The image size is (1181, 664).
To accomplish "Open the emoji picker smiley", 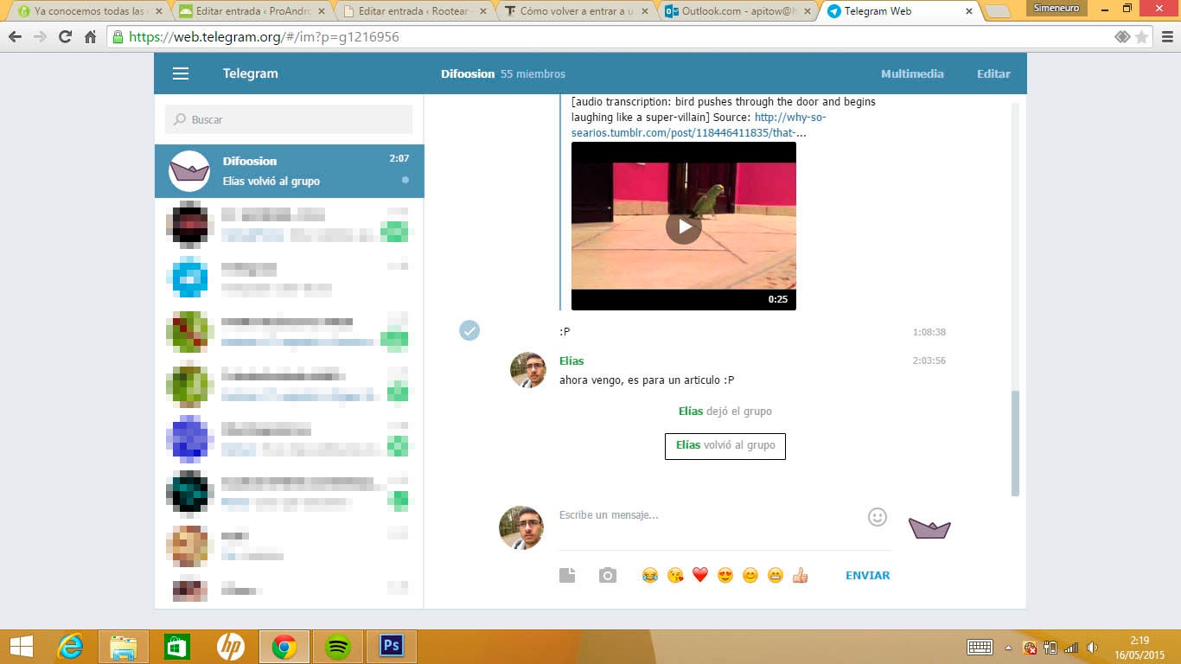I will click(878, 517).
